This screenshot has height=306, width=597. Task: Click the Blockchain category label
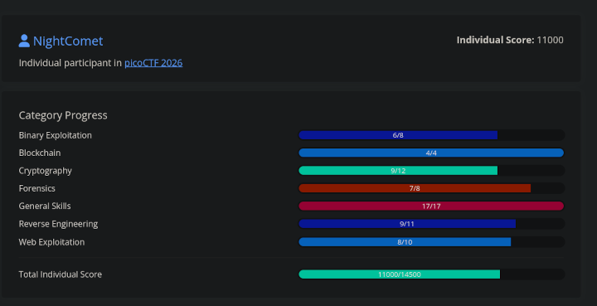40,153
